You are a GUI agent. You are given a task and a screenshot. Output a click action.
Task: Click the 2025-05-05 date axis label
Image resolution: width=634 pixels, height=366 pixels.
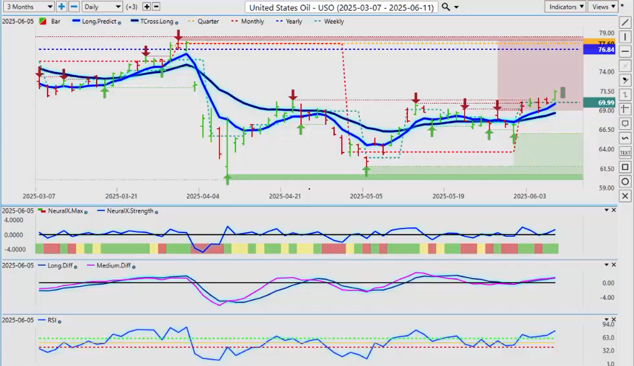tap(366, 196)
